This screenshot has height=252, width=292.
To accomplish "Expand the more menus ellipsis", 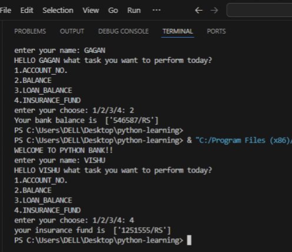I will click(157, 10).
